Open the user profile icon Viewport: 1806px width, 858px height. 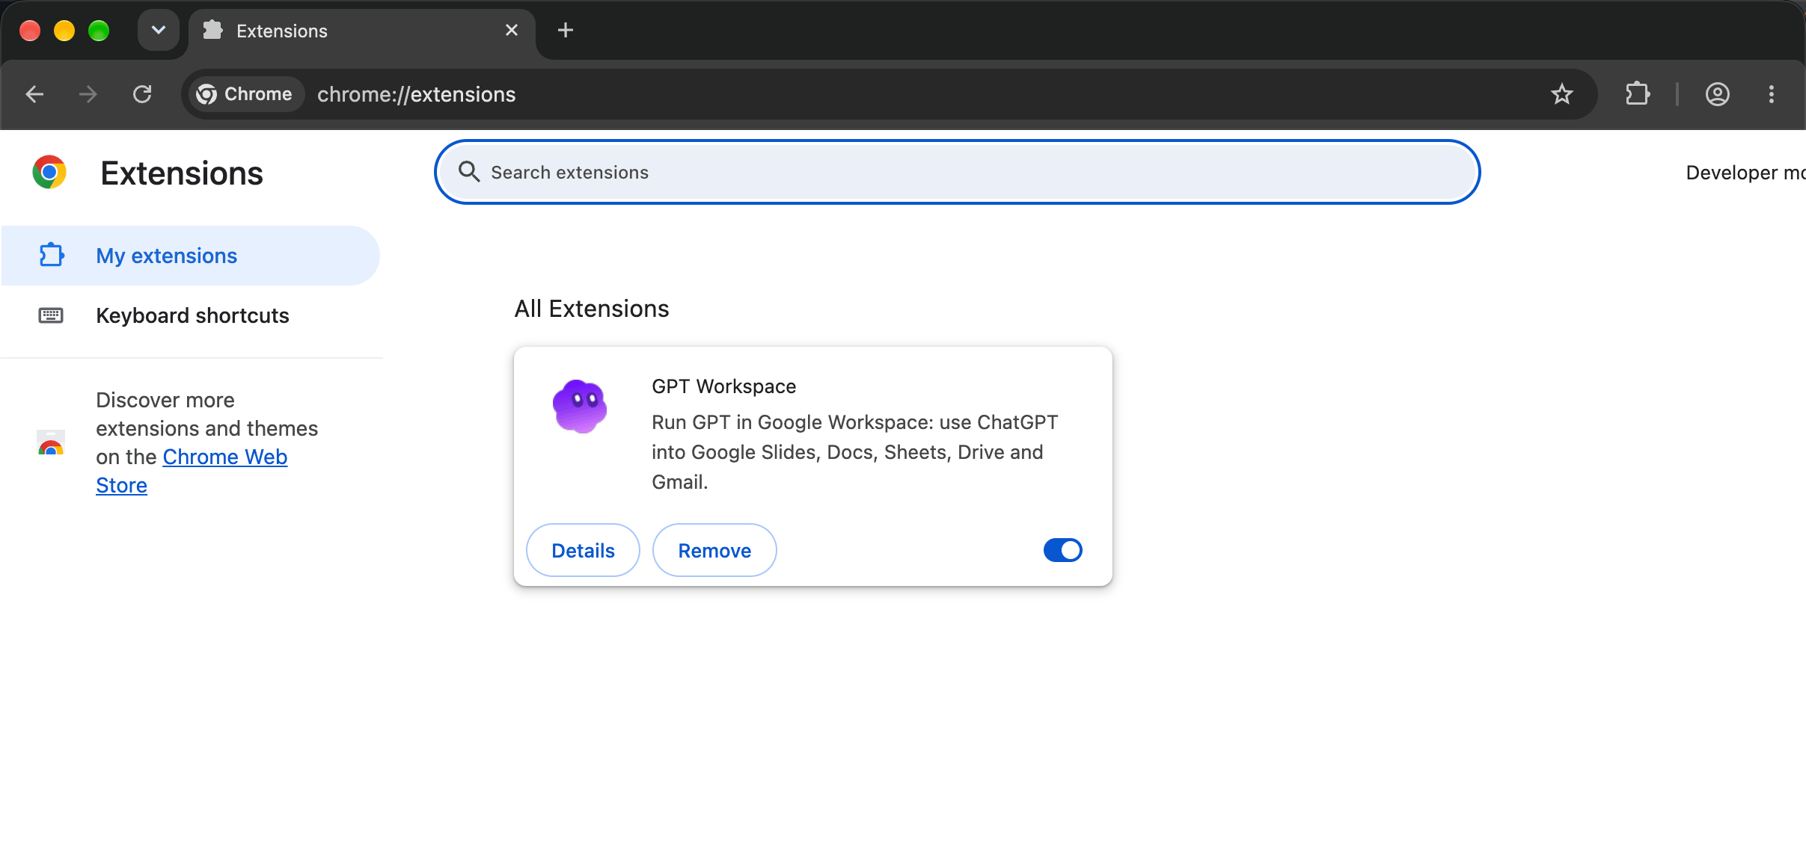pyautogui.click(x=1717, y=94)
